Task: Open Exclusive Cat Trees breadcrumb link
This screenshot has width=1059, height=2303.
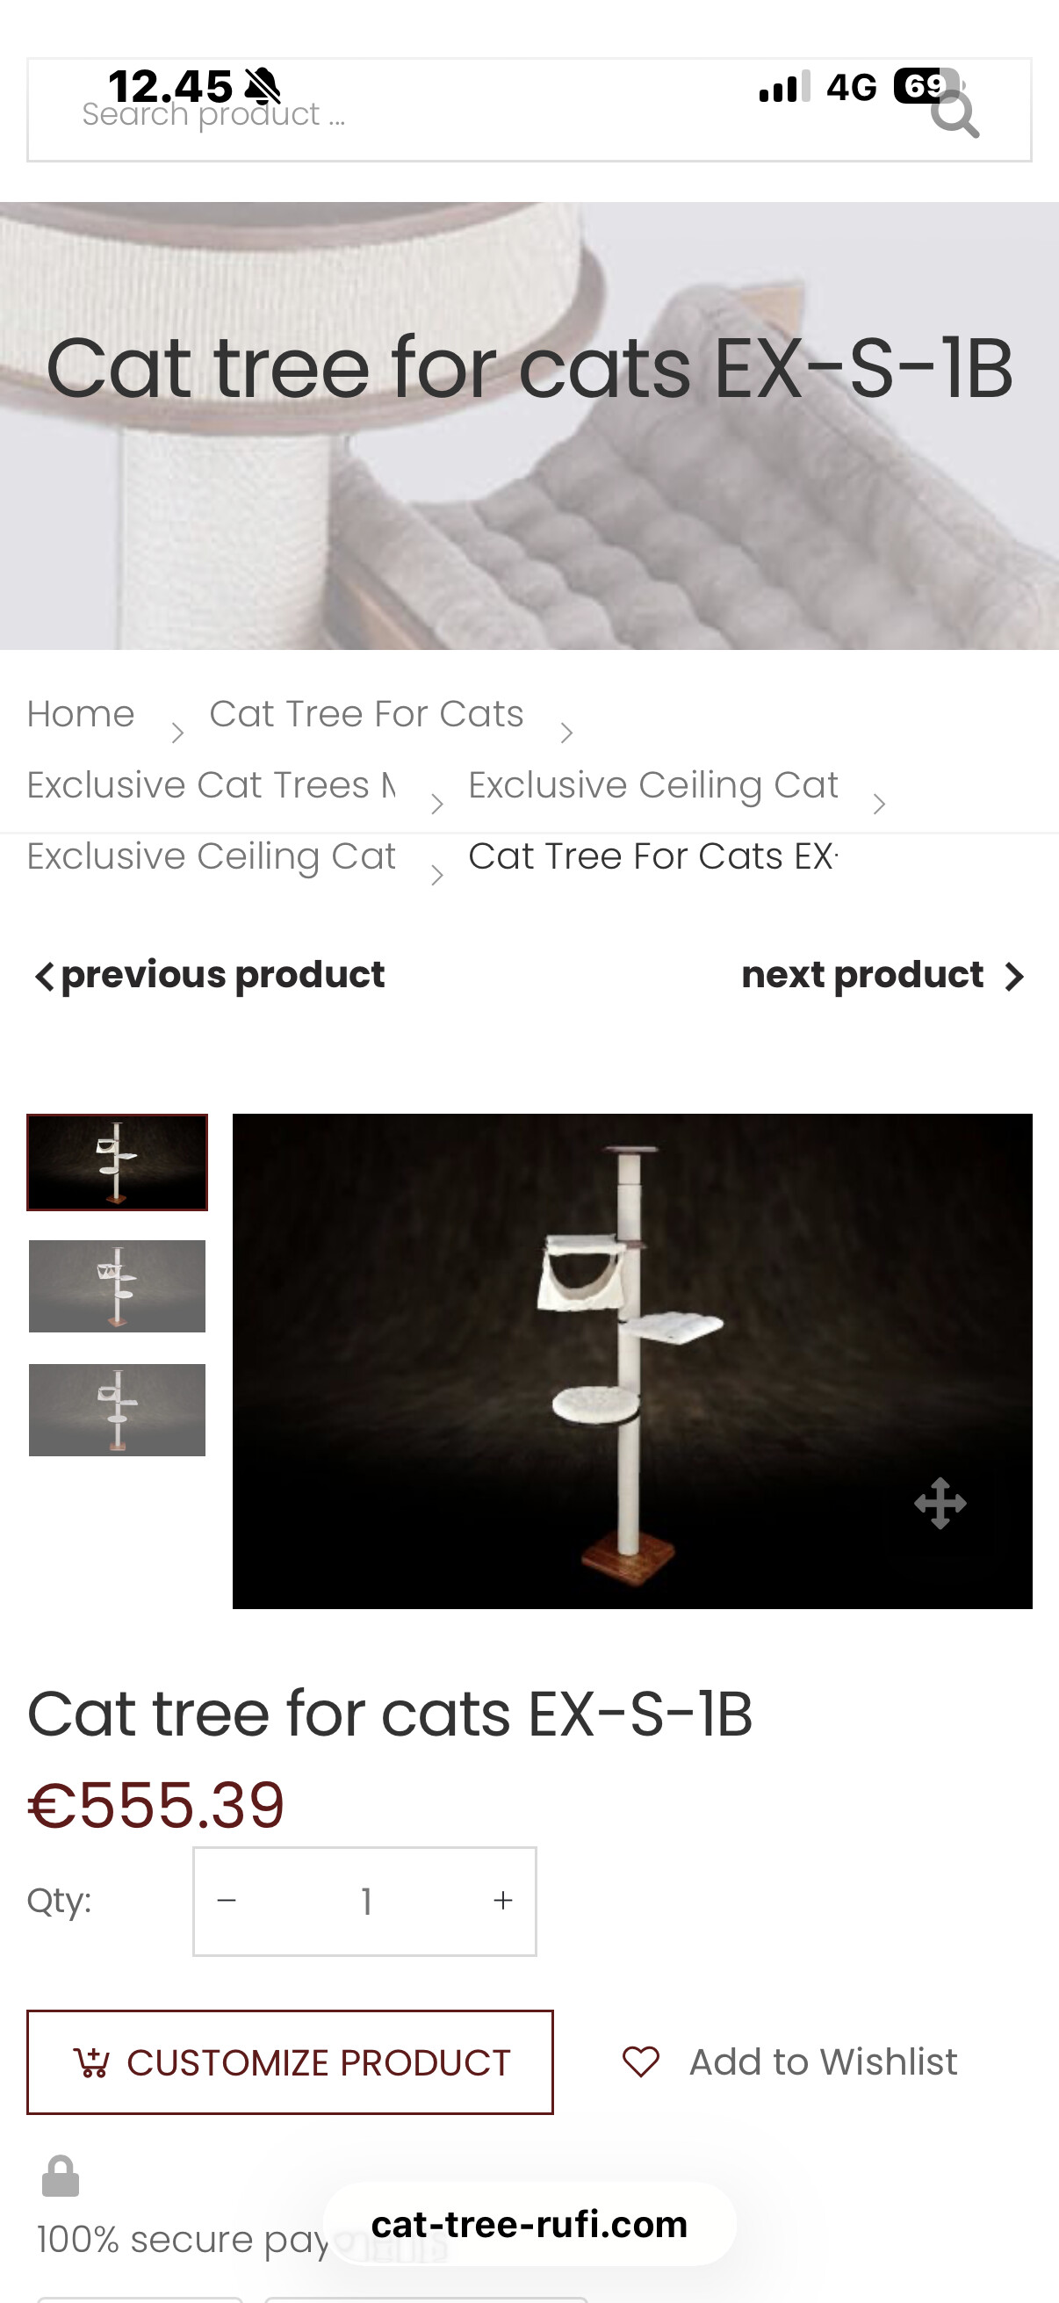Action: pyautogui.click(x=211, y=785)
